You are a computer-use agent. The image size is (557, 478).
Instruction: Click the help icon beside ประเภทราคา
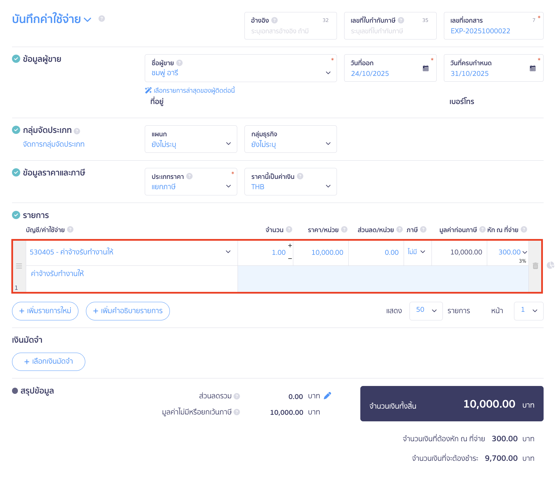189,176
